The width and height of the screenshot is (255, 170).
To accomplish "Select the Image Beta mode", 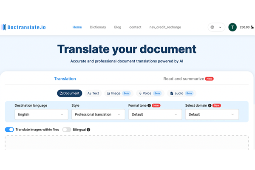I will tap(119, 93).
